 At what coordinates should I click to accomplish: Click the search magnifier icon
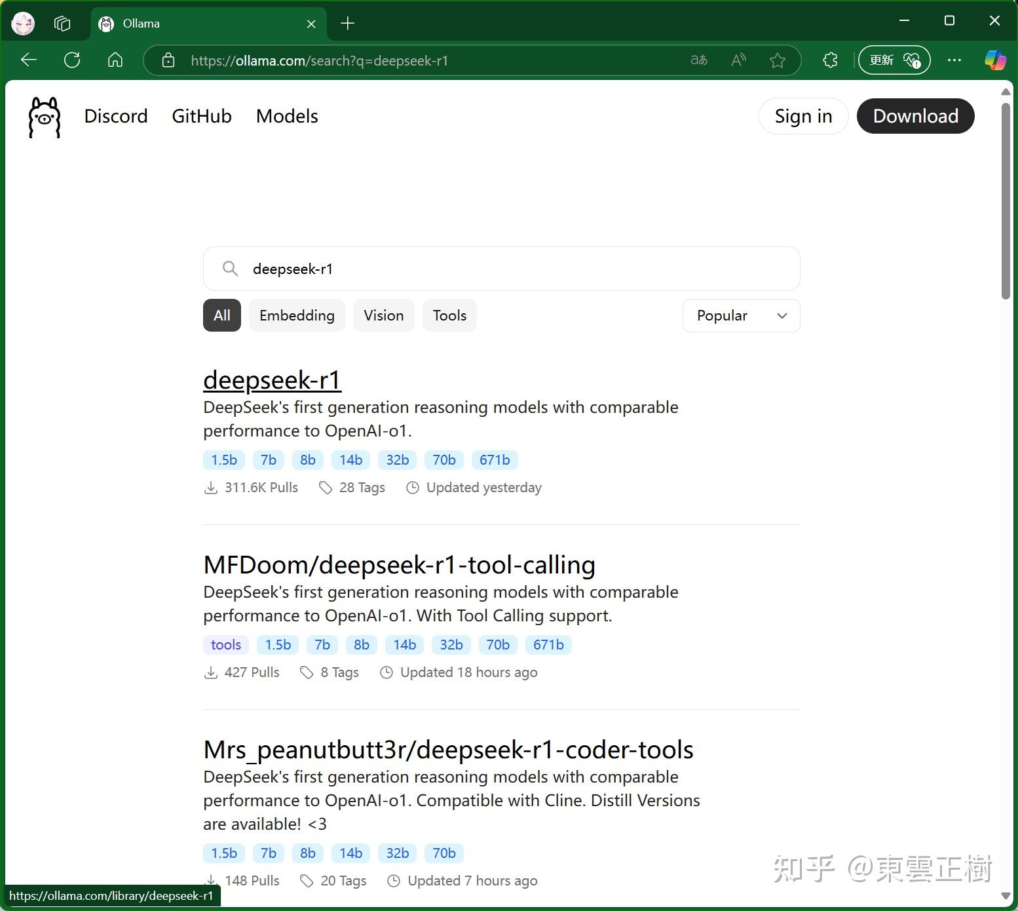[x=230, y=269]
